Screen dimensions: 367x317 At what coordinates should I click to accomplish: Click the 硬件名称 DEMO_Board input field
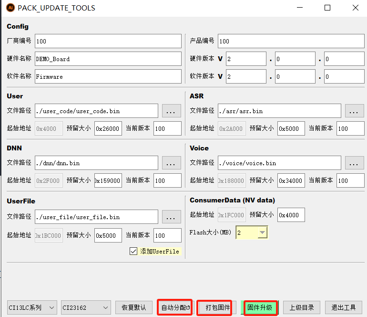pyautogui.click(x=108, y=59)
